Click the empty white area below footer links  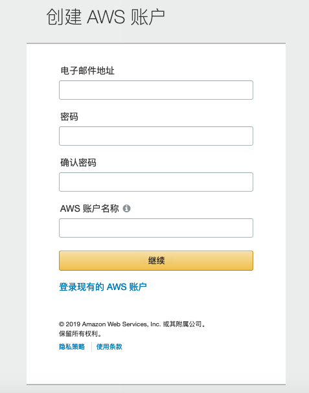tap(156, 368)
